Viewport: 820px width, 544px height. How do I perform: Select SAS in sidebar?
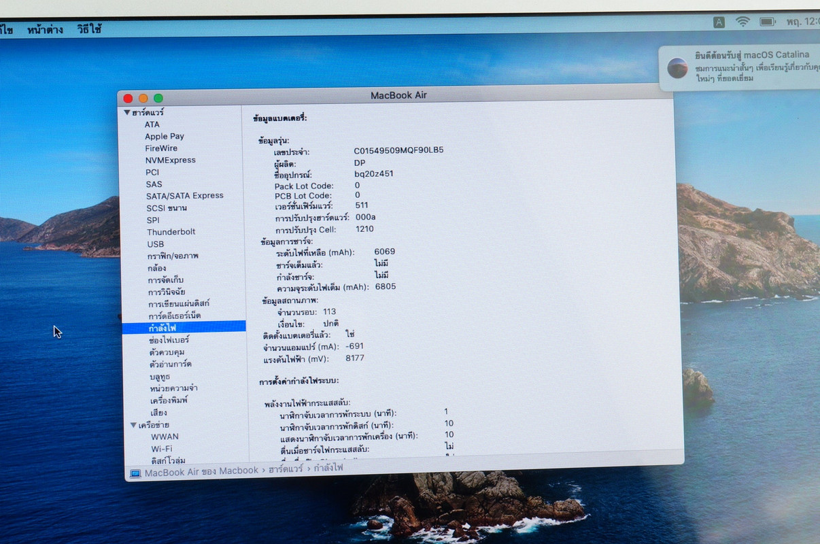click(154, 184)
